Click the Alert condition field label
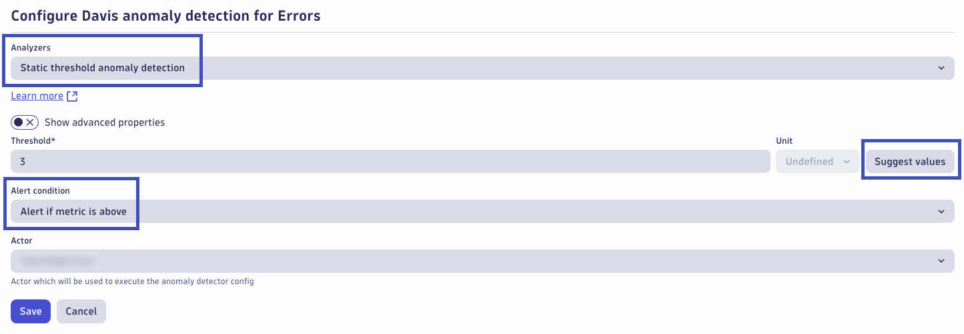This screenshot has width=964, height=334. tap(40, 191)
